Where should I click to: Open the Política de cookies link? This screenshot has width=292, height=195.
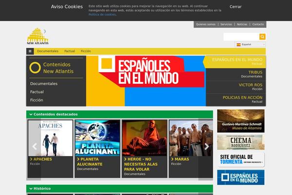tap(102, 15)
